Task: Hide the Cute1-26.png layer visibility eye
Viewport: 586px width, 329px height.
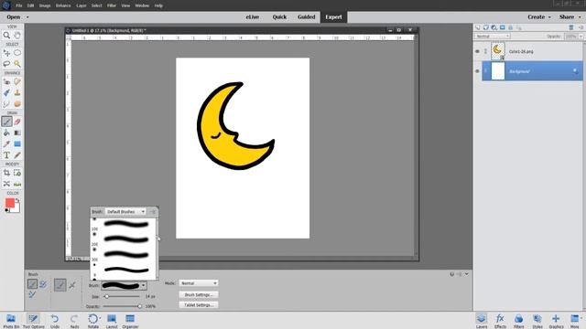Action: [477, 51]
